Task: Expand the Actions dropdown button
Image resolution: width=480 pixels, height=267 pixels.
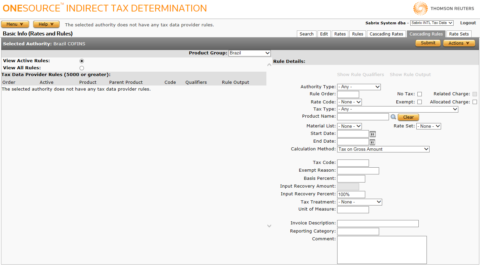Action: click(459, 43)
